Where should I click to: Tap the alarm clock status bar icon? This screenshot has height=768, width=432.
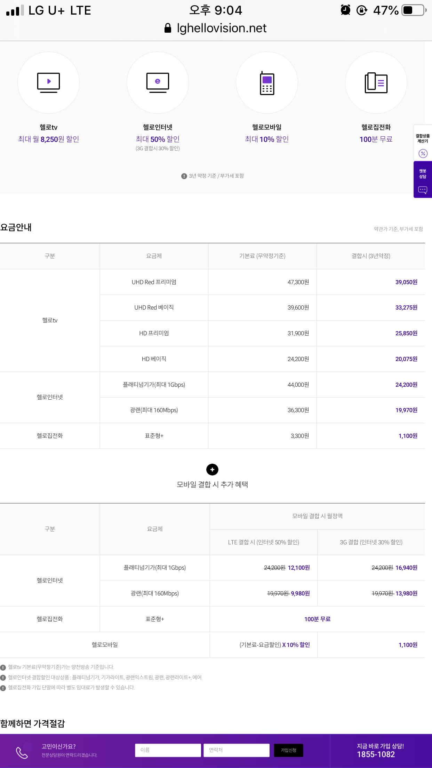[x=345, y=10]
